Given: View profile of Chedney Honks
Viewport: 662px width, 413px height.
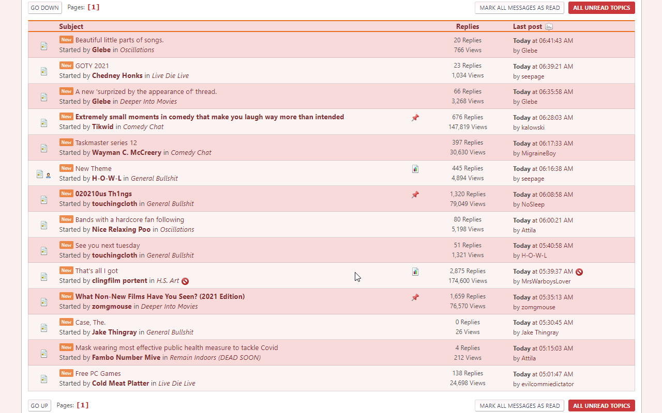Looking at the screenshot, I should (117, 76).
